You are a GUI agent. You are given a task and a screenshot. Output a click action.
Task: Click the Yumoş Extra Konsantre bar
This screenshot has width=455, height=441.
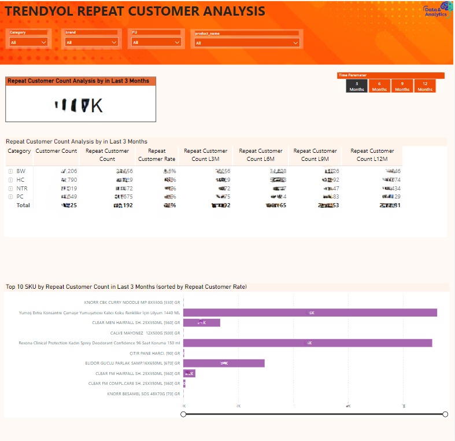(x=310, y=313)
